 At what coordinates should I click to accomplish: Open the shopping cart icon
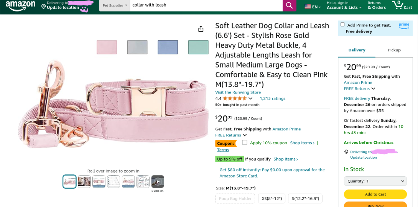(x=398, y=5)
